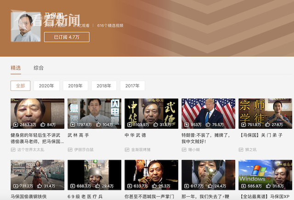
Task: Open video title 中华武德
Action: pos(135,135)
